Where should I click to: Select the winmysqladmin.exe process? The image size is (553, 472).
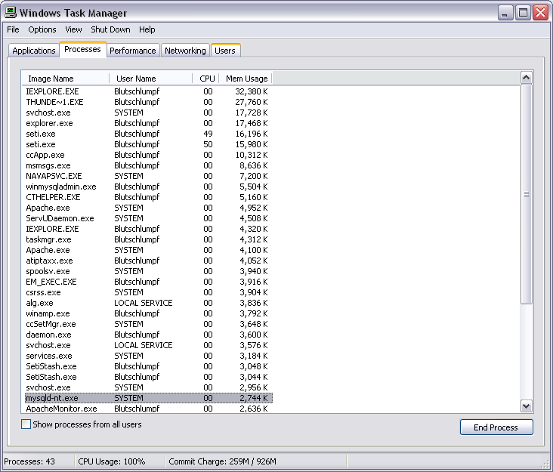point(148,187)
